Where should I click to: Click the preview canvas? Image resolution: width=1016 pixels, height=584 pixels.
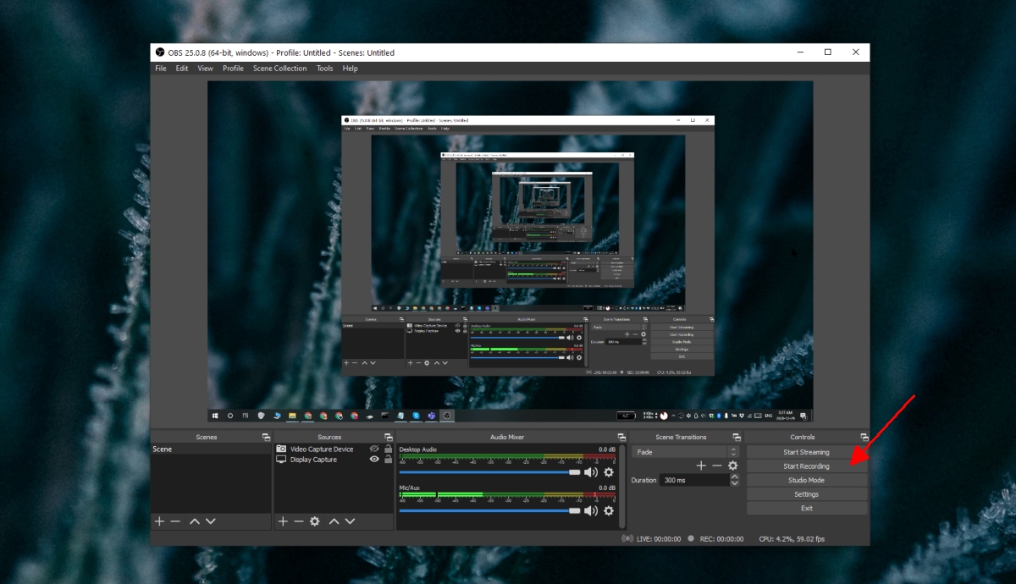(510, 251)
